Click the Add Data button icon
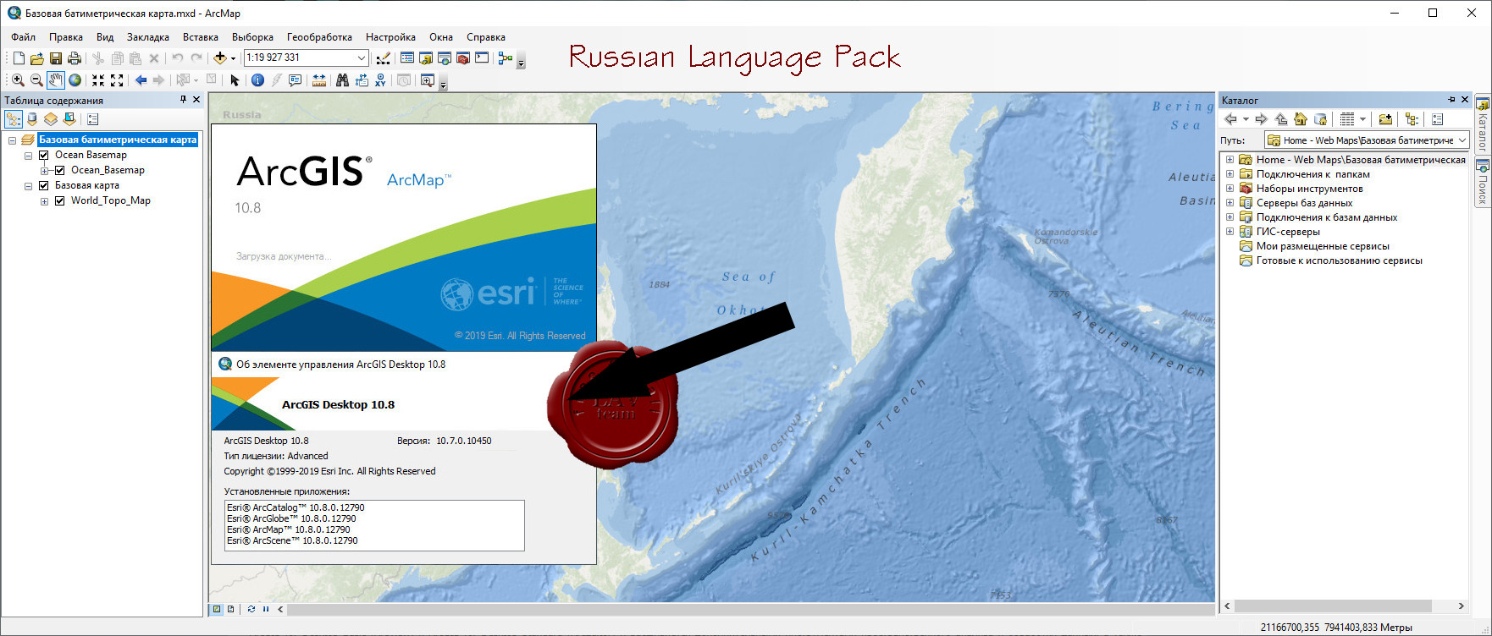 tap(220, 58)
